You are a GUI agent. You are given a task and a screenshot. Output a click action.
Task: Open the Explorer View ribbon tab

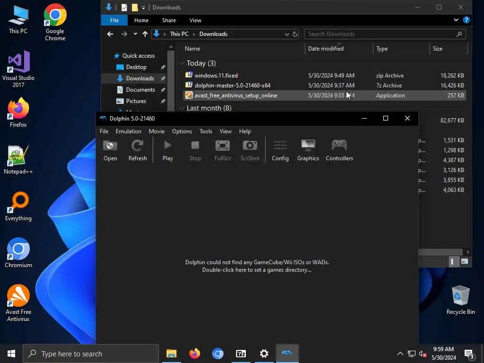point(195,20)
